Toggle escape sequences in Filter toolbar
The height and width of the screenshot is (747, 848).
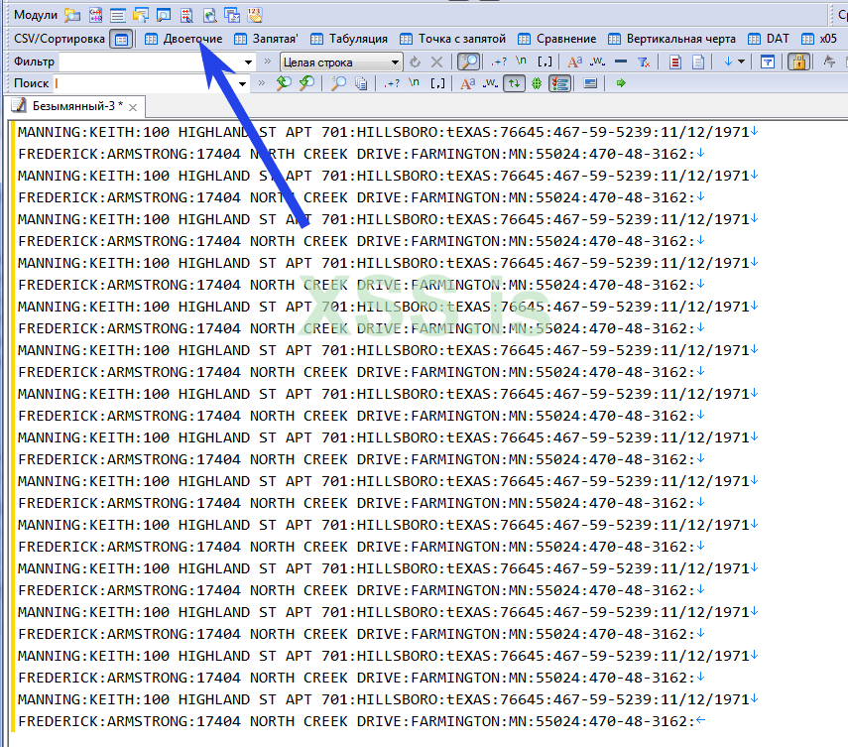[x=521, y=61]
